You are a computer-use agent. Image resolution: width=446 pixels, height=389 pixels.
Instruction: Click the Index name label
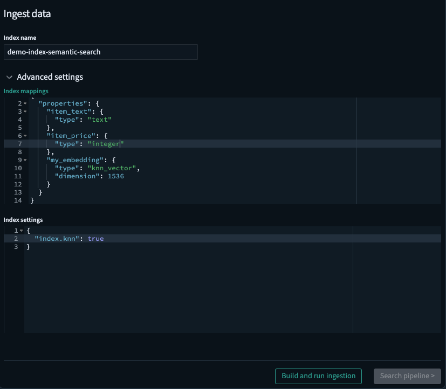click(19, 38)
